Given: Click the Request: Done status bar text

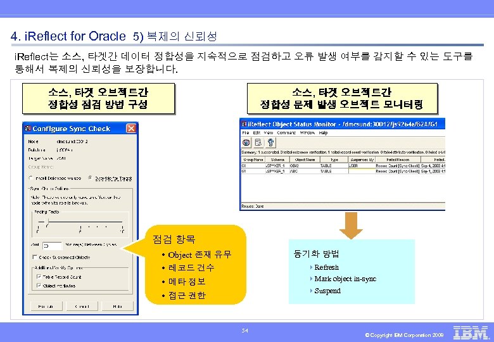Looking at the screenshot, I should pyautogui.click(x=252, y=206).
